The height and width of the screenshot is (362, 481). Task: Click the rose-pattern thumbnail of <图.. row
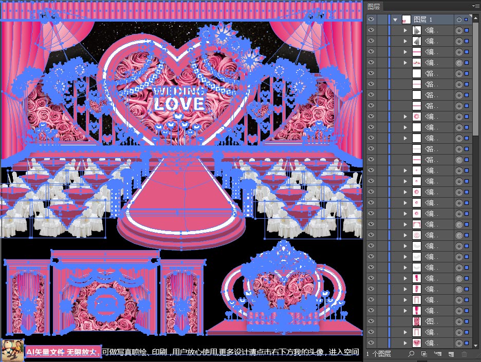[417, 321]
